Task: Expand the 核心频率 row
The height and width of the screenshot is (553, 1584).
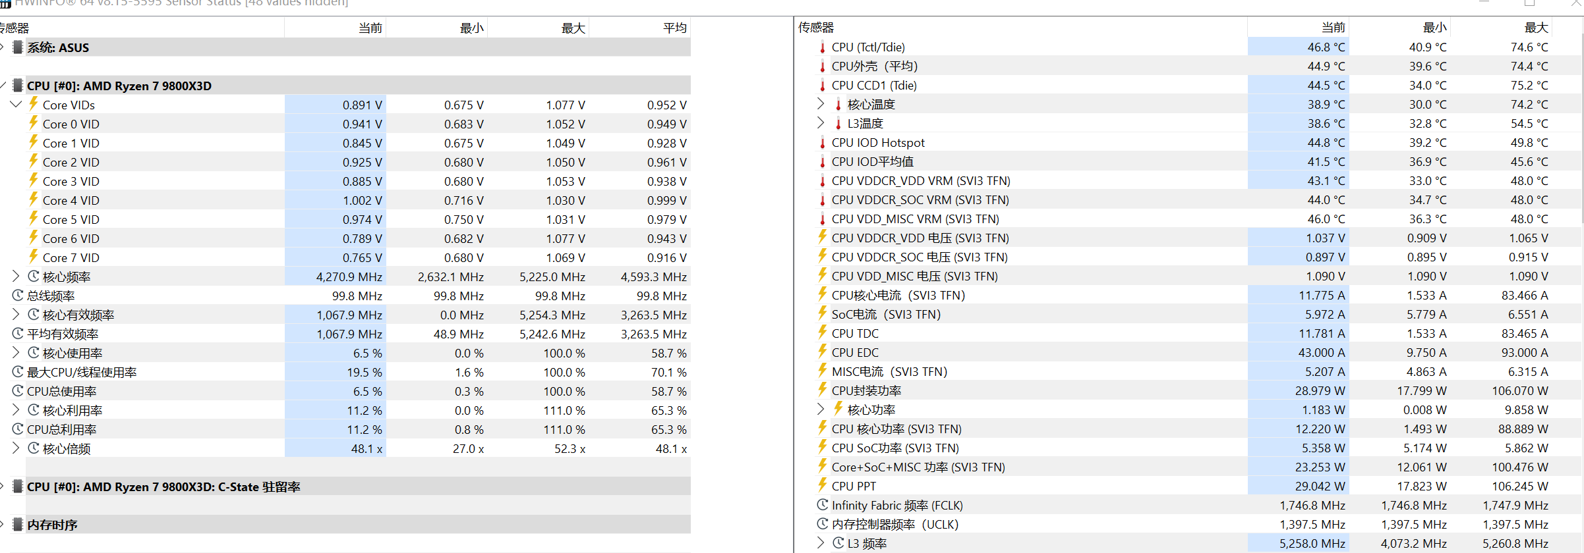Action: coord(16,276)
